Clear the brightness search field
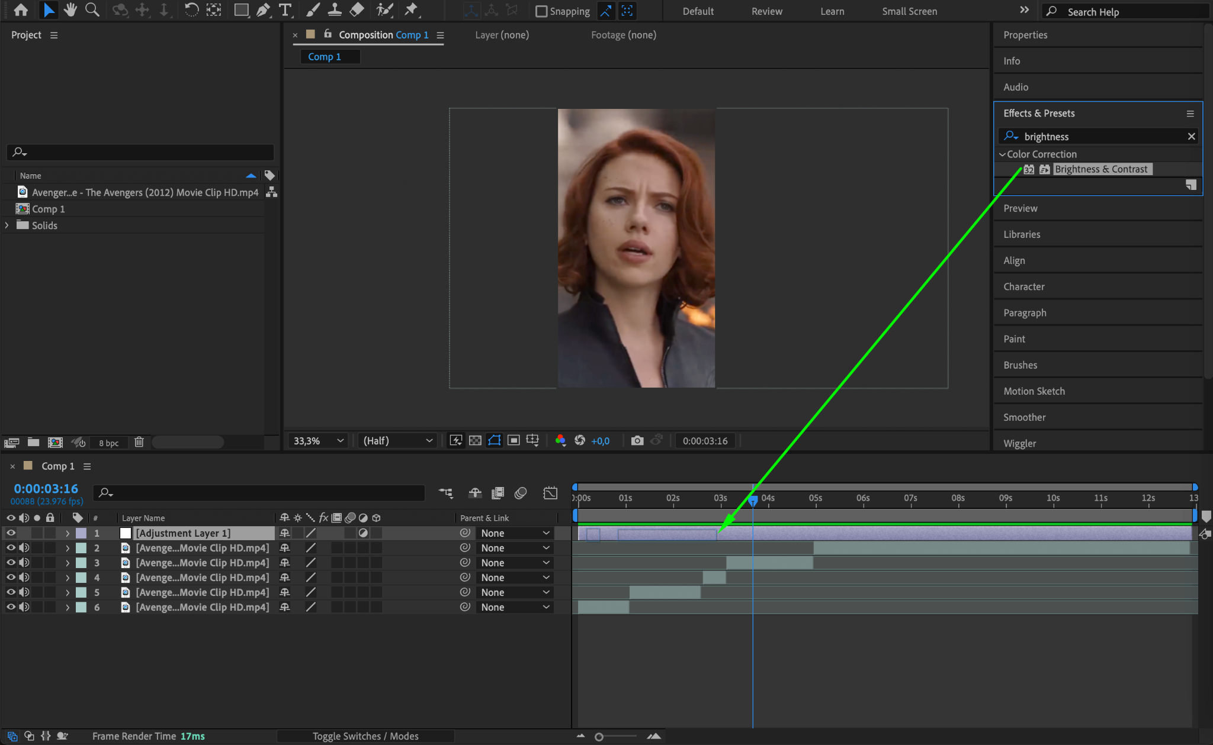1213x745 pixels. pyautogui.click(x=1191, y=137)
